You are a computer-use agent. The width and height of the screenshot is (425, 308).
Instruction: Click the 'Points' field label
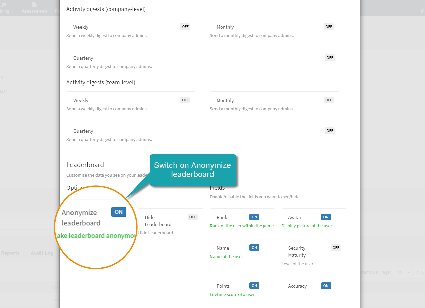click(x=223, y=286)
